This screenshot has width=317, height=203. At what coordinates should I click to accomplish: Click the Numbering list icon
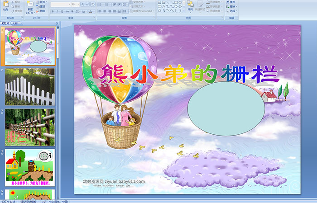tap(107, 5)
